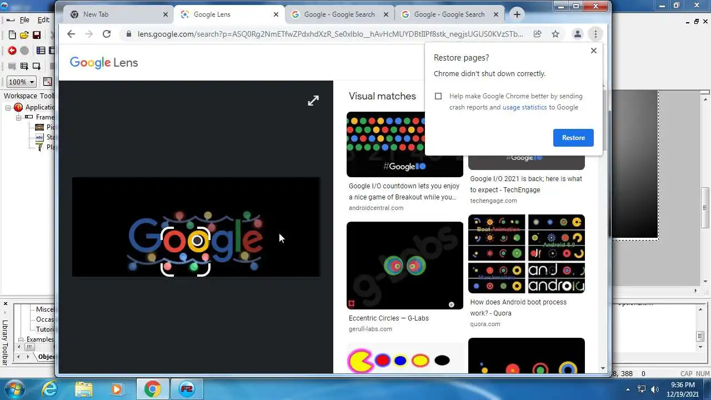
Task: Click the Save icon in Fusion toolbar
Action: click(x=37, y=35)
